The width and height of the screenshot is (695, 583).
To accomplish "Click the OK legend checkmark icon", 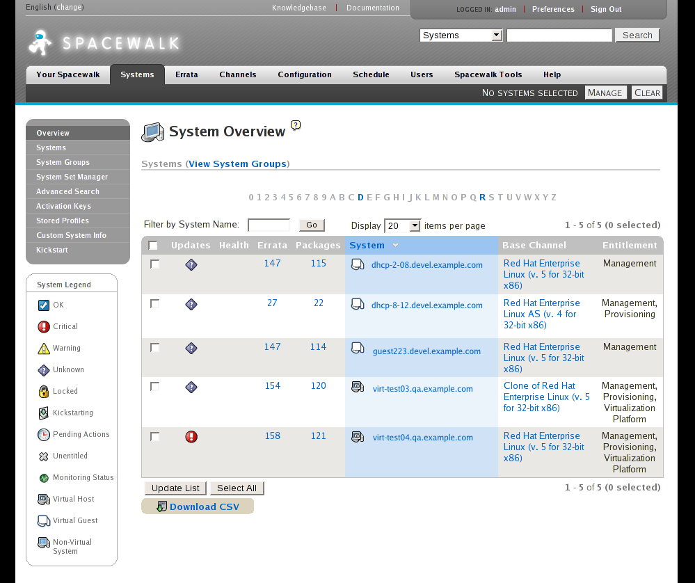I will click(x=43, y=305).
